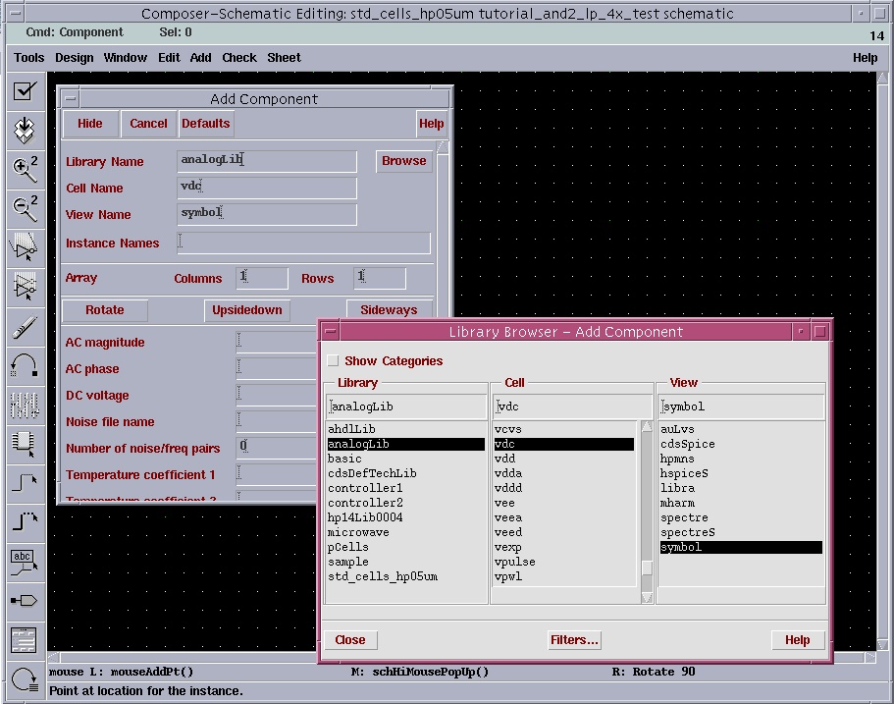894x704 pixels.
Task: Select 'vdd' in the Cell list
Action: tap(564, 459)
